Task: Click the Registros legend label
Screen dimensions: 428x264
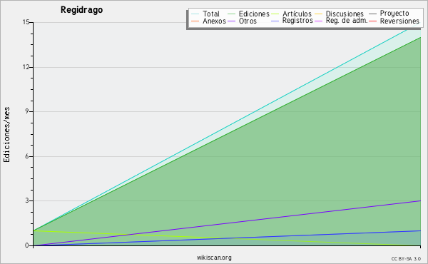Action: pyautogui.click(x=297, y=21)
